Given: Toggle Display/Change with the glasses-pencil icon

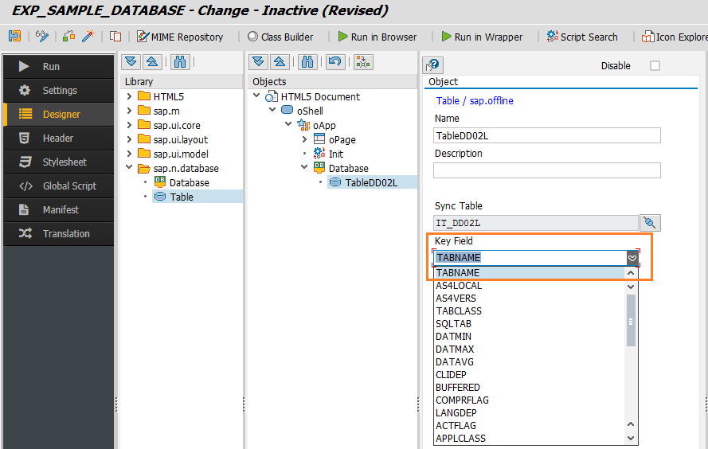Looking at the screenshot, I should [42, 36].
